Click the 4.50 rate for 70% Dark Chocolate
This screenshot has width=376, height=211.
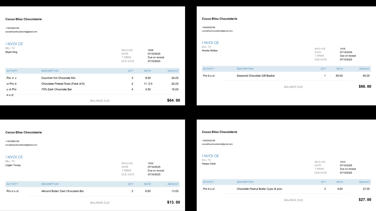(x=148, y=89)
